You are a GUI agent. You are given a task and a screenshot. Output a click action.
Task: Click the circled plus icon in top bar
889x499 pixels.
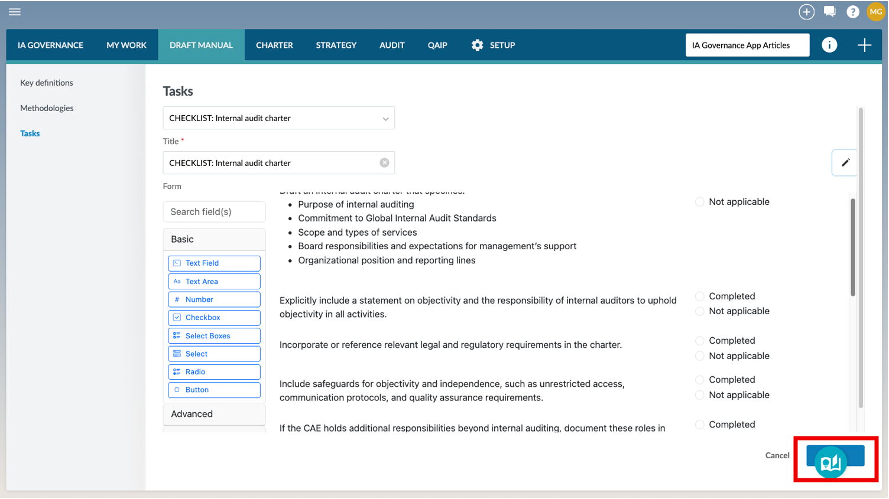coord(806,12)
